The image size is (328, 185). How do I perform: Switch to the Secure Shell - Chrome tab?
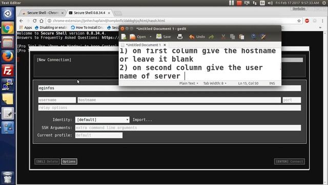(43, 13)
